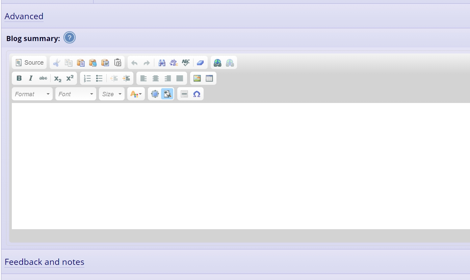470x280 pixels.
Task: Click the Replace text icon
Action: click(x=174, y=63)
